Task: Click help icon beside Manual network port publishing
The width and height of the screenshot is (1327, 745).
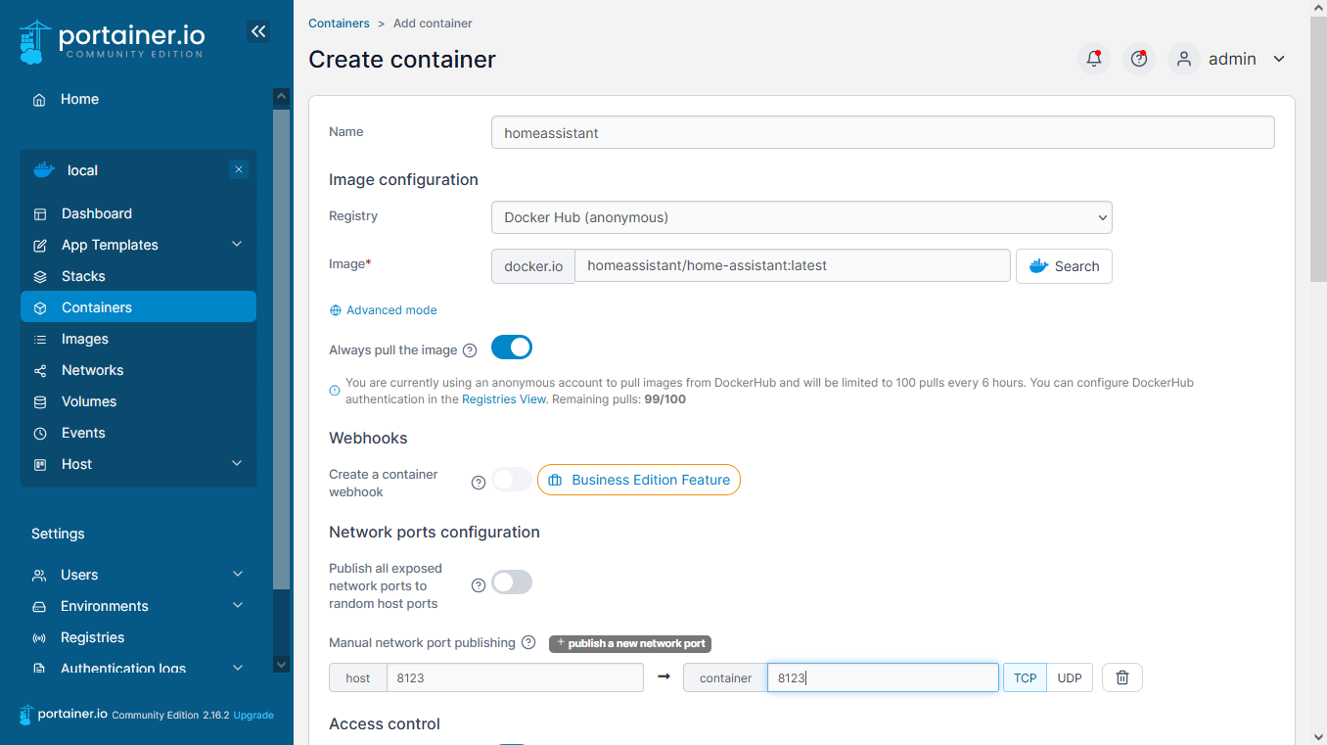Action: 528,643
